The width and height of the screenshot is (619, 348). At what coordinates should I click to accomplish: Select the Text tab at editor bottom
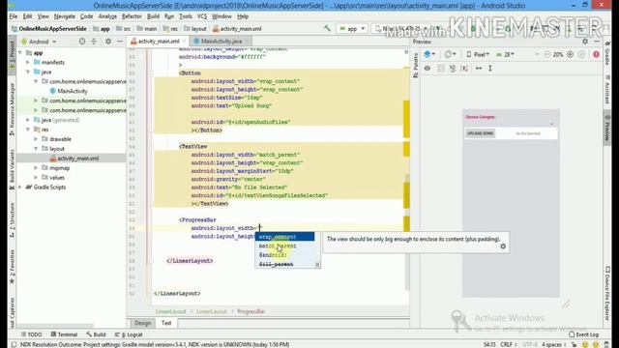[166, 323]
